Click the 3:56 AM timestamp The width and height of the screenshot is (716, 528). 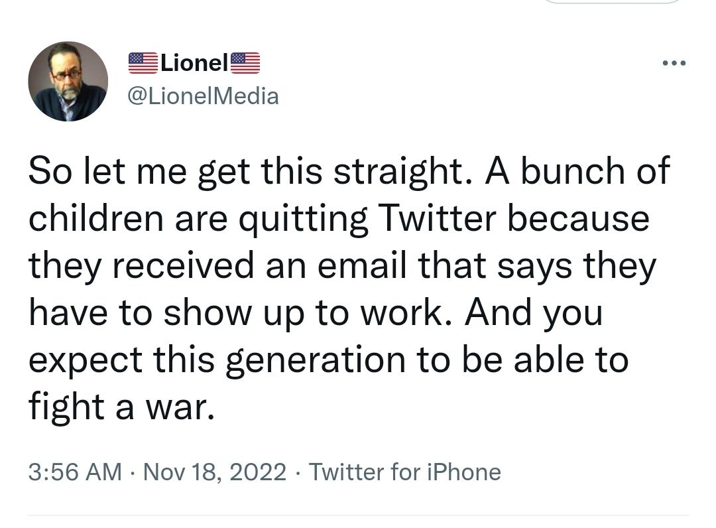pyautogui.click(x=76, y=472)
